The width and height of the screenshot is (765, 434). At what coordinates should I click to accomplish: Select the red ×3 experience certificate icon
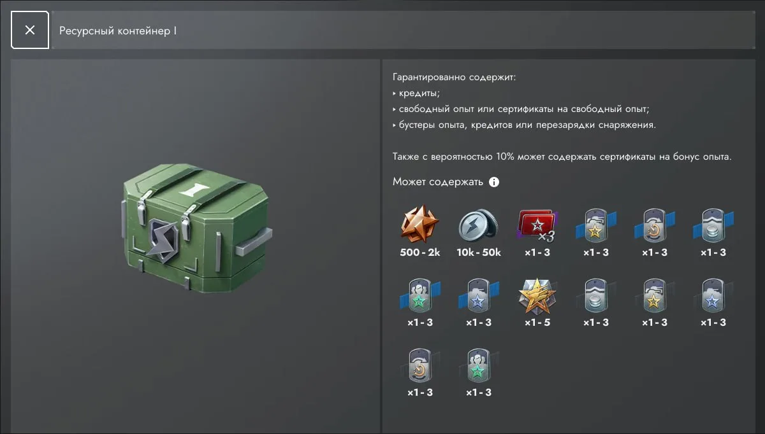click(537, 227)
